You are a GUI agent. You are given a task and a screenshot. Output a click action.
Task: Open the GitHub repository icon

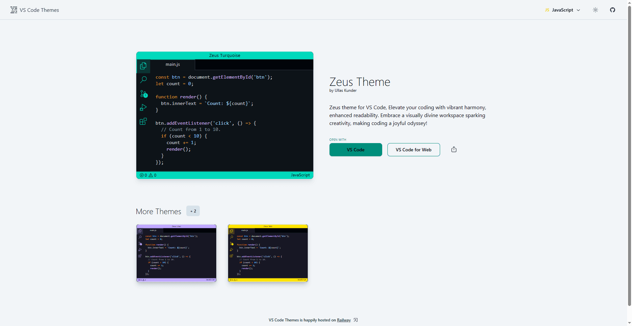[x=613, y=10]
